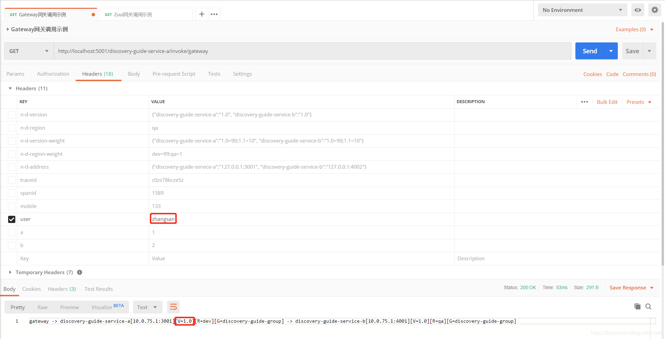This screenshot has width=665, height=339.
Task: Switch to the Tests tab
Action: click(214, 74)
